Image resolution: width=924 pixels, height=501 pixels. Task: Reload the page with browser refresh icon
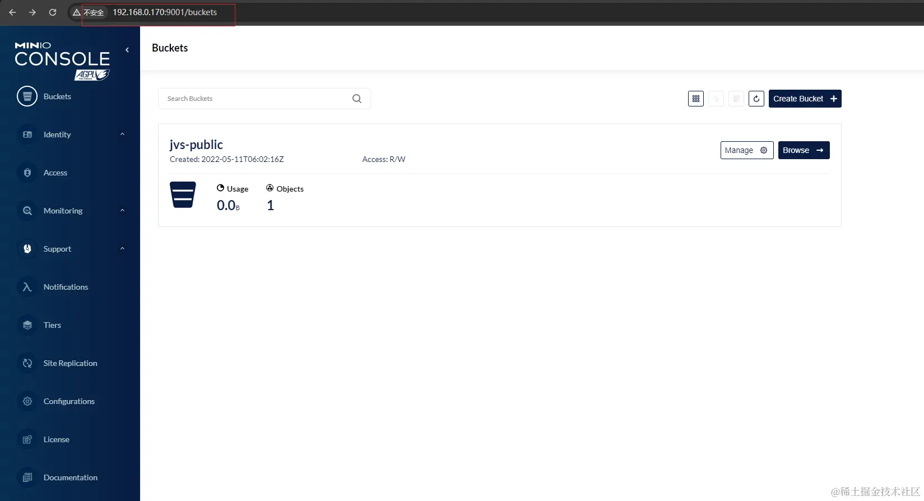pyautogui.click(x=53, y=12)
